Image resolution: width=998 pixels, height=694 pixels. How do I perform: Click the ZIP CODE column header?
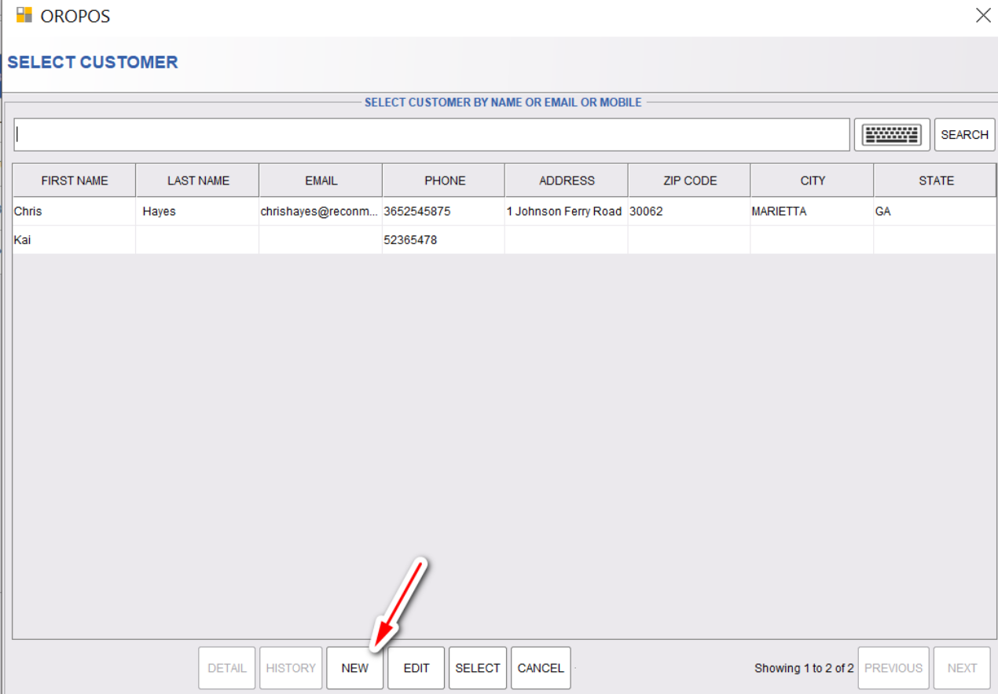click(690, 181)
